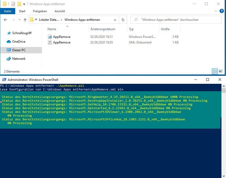Click properties icon in quick access toolbar
The image size is (226, 178).
point(13,4)
